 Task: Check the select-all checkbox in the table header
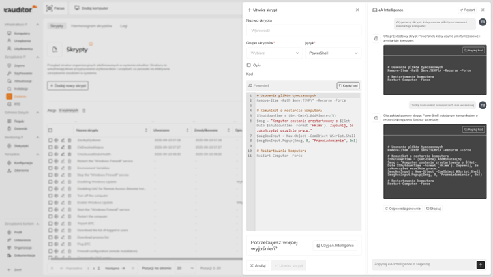(50, 130)
